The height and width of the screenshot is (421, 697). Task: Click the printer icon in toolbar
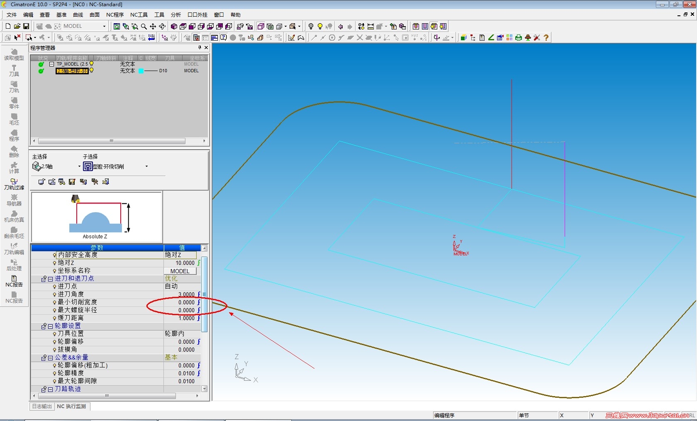pyautogui.click(x=519, y=37)
